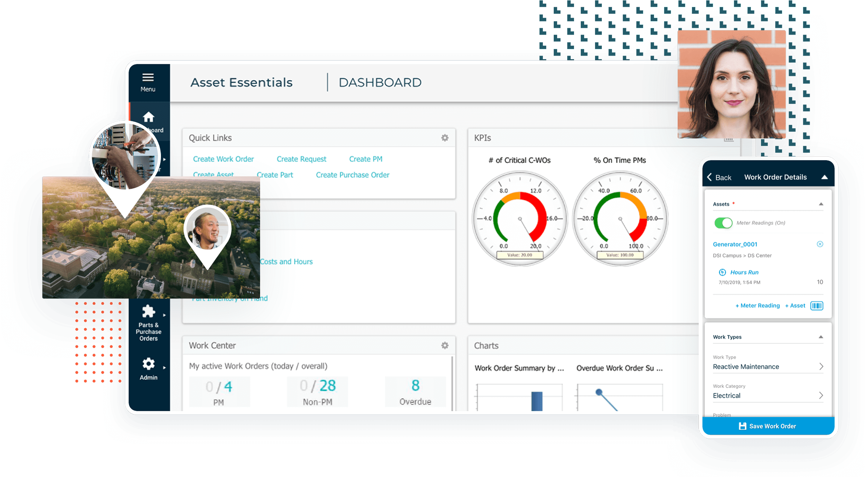Click the Non-PM 0 / 28 tile

(x=317, y=392)
